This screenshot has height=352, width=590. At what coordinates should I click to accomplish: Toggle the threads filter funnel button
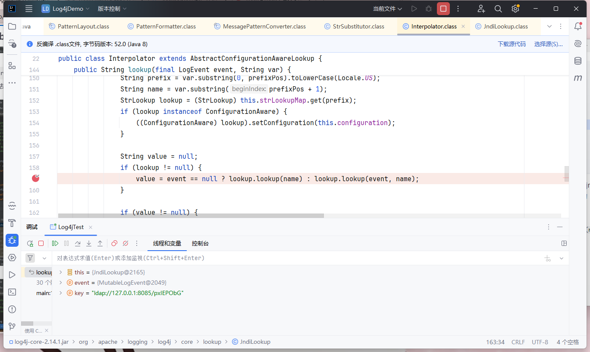click(30, 258)
